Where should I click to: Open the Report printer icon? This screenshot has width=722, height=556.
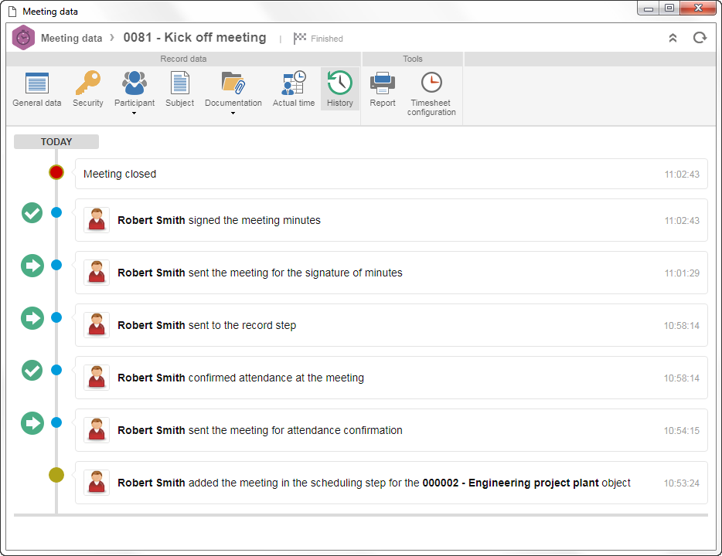[383, 83]
